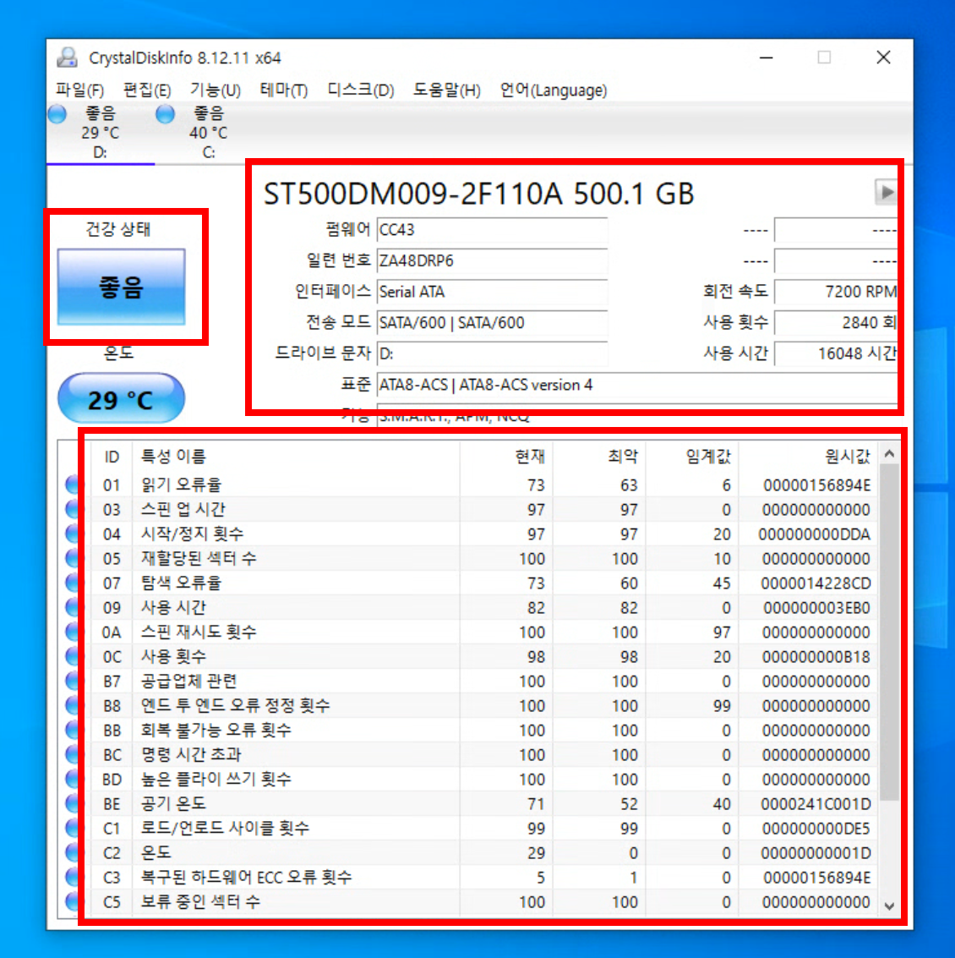The width and height of the screenshot is (955, 958).
Task: Click status orb of row BB 회복 불가능 오류
Action: 73,730
